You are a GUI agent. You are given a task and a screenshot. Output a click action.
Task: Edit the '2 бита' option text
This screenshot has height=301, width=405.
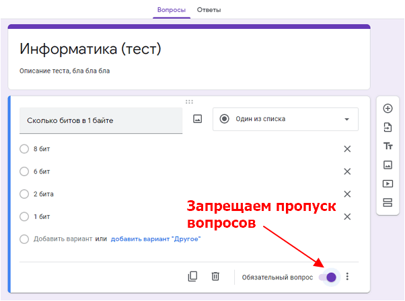click(43, 194)
